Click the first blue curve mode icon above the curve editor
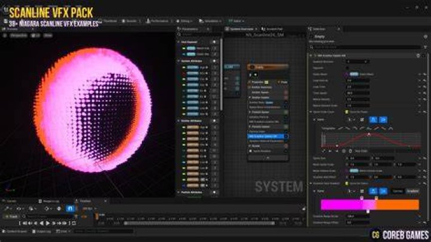The width and height of the screenshot is (431, 242). (x=373, y=120)
